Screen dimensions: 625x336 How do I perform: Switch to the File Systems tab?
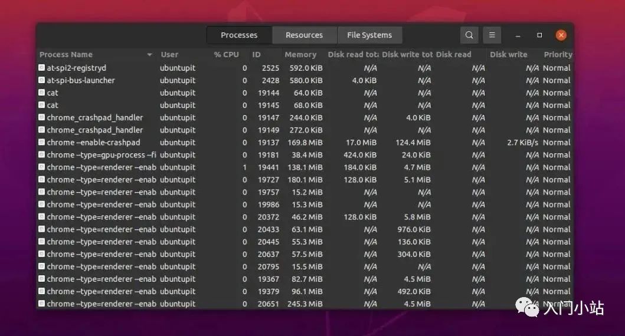[369, 35]
